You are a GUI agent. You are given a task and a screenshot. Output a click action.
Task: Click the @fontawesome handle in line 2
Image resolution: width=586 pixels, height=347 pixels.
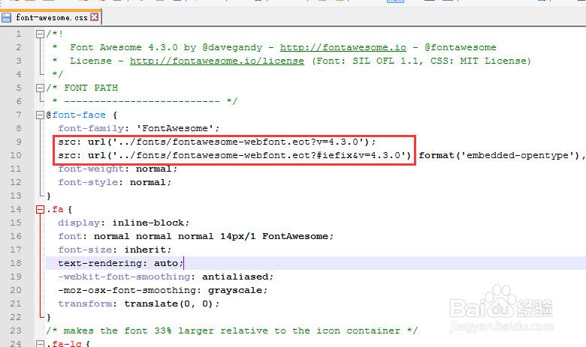coord(461,47)
